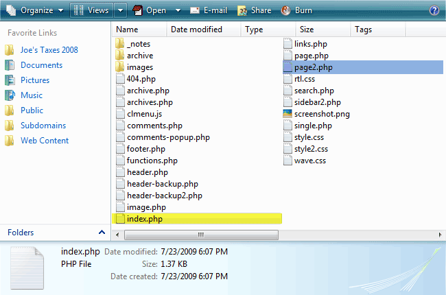This screenshot has height=295, width=446.
Task: Open the Organize menu
Action: [x=35, y=10]
